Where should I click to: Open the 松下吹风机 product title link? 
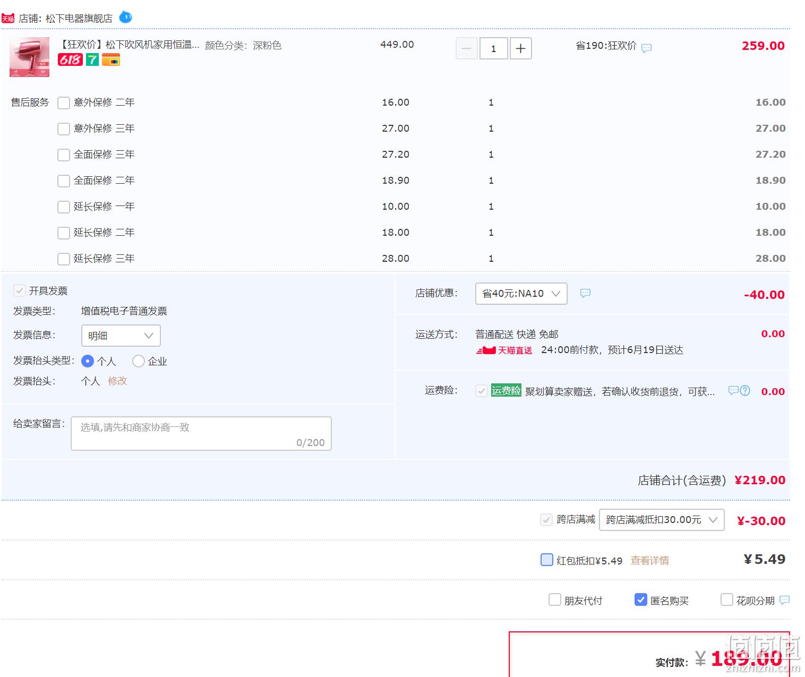point(129,45)
